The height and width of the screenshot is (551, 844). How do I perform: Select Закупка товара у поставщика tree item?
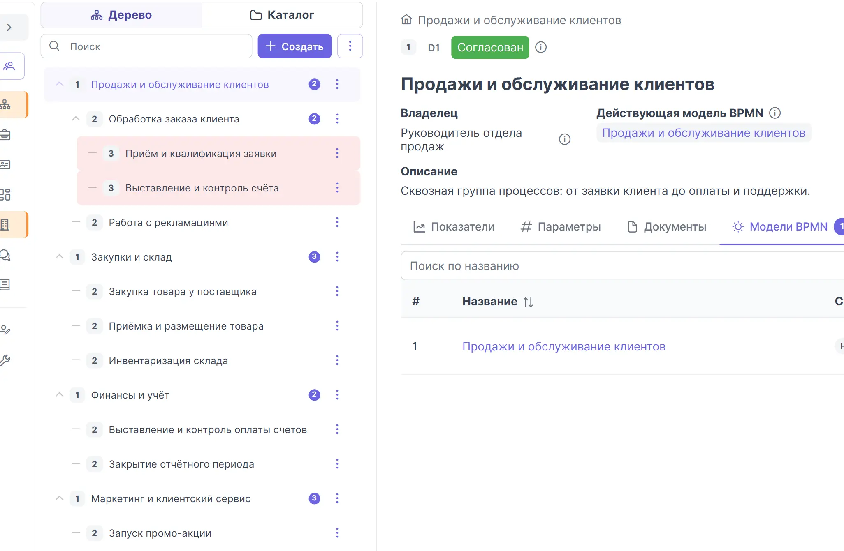(x=183, y=291)
